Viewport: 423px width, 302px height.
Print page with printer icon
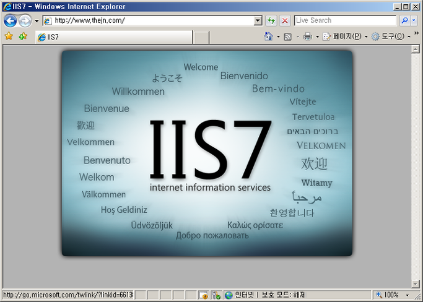pyautogui.click(x=308, y=37)
